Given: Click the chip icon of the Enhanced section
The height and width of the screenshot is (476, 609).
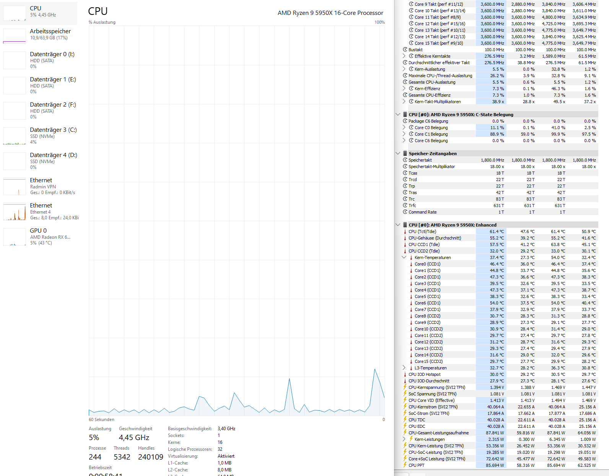Looking at the screenshot, I should [x=405, y=225].
